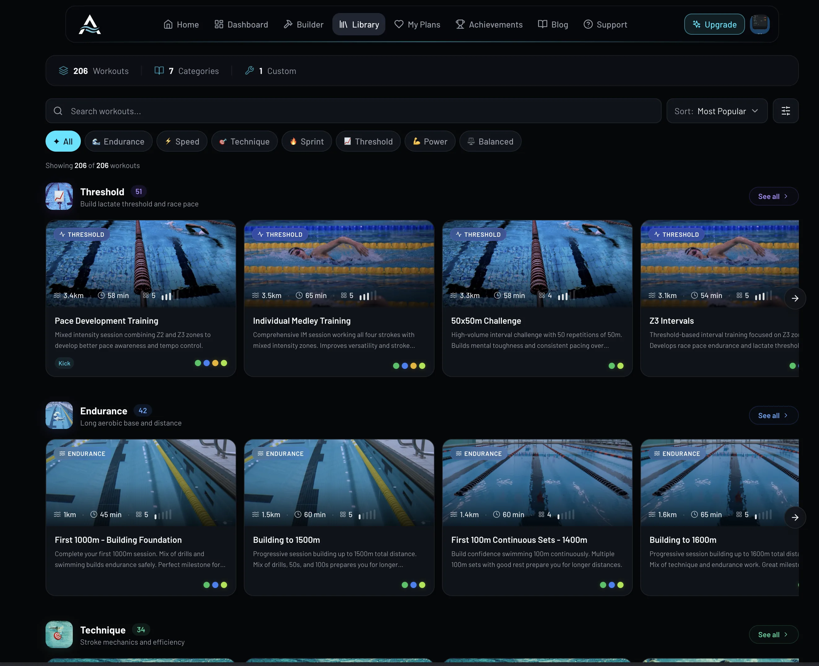Open the 50x50m Challenge workout title
Viewport: 819px width, 666px height.
486,321
